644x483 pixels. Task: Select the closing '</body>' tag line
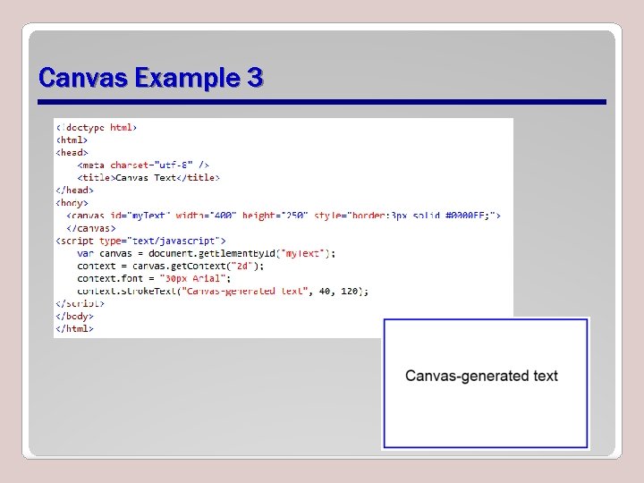click(75, 317)
